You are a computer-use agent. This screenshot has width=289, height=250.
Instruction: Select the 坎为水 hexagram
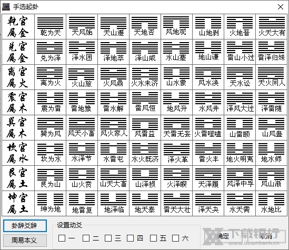coord(50,153)
